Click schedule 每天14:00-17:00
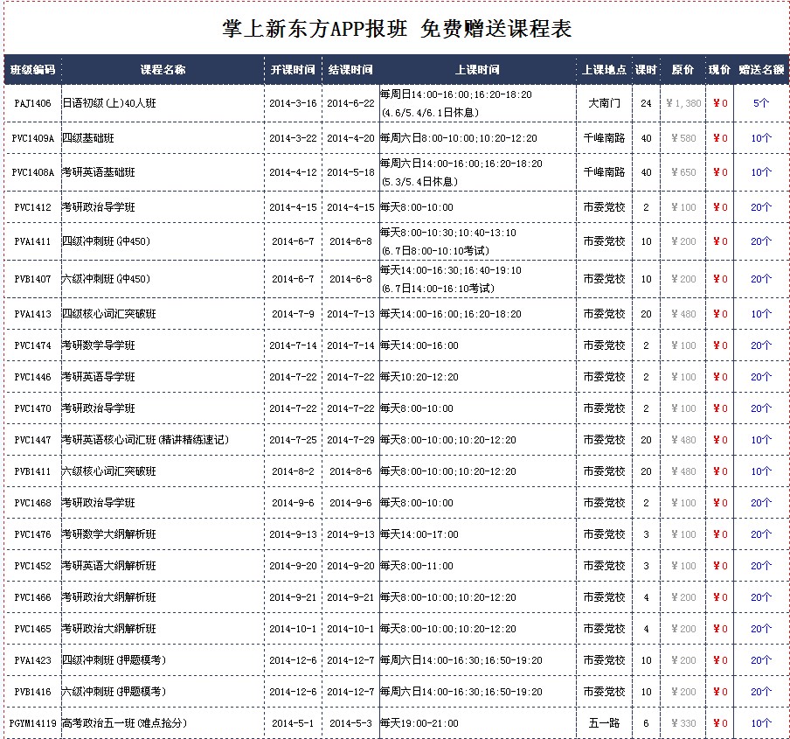This screenshot has height=739, width=790. tap(419, 535)
